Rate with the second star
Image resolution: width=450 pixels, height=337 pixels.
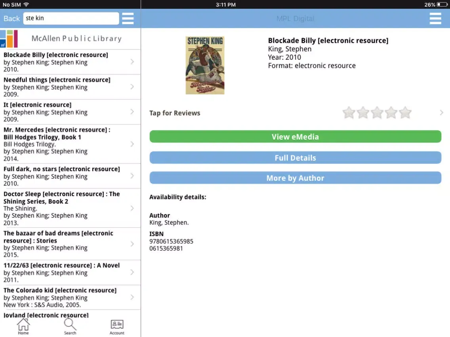coord(363,113)
